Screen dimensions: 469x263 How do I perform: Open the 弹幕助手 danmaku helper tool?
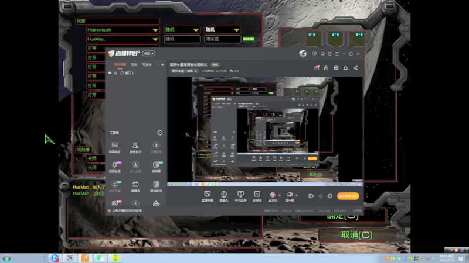(x=115, y=147)
